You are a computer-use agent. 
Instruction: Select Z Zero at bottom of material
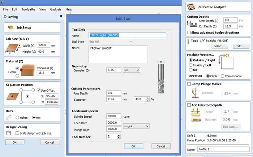click(x=17, y=75)
